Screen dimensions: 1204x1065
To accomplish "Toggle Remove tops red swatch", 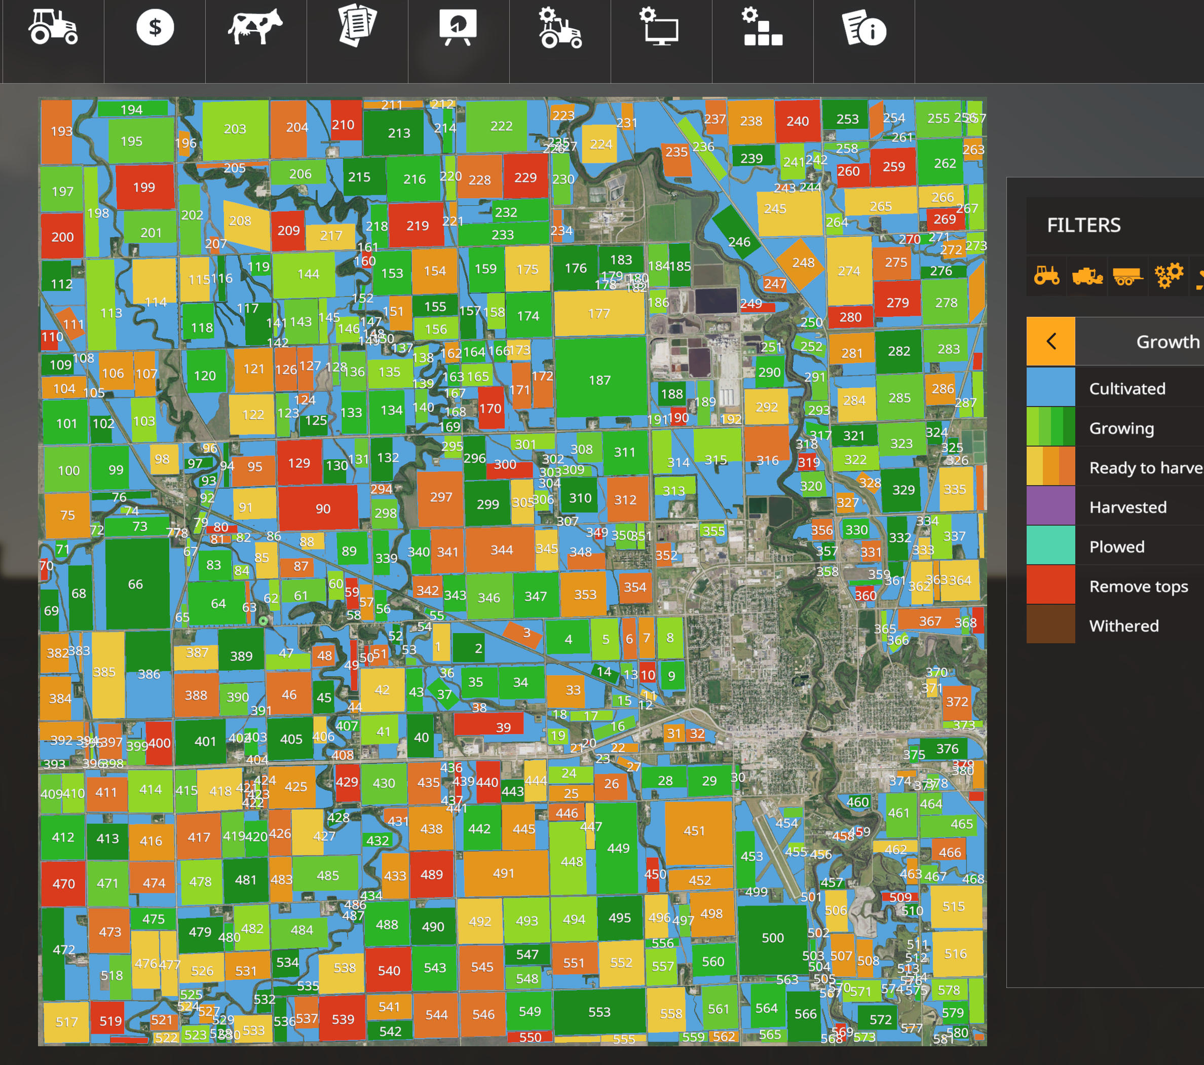I will pos(1051,584).
